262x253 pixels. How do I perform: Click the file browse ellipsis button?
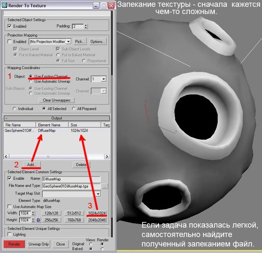pos(105,186)
